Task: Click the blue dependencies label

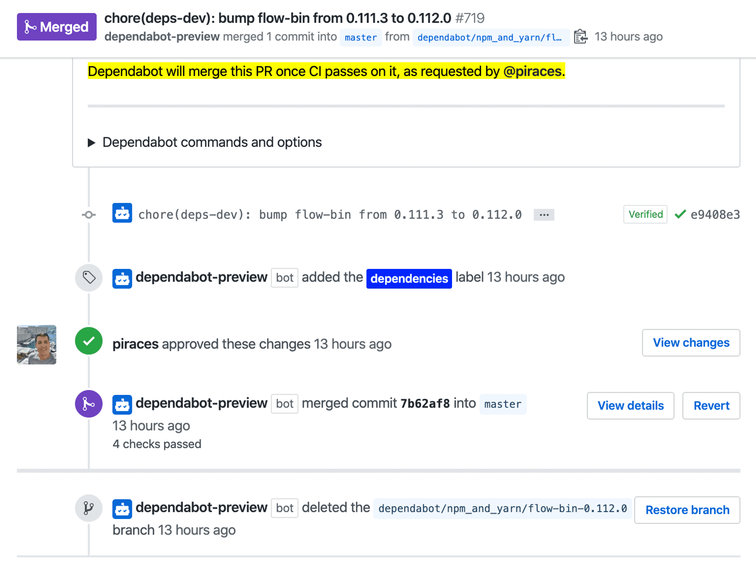Action: coord(409,278)
